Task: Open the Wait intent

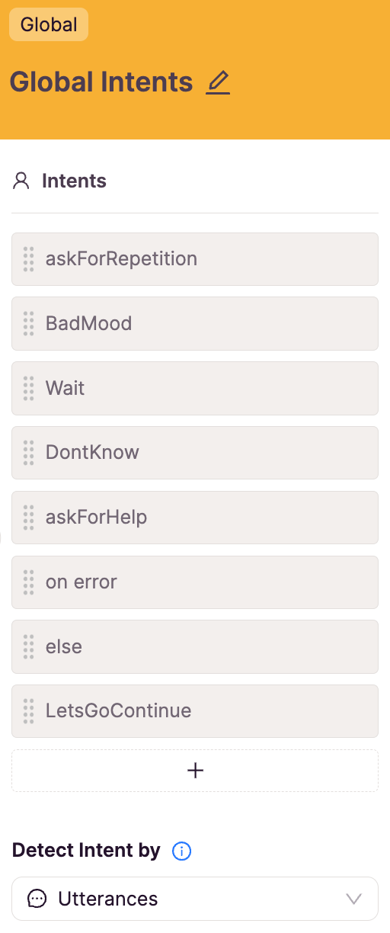Action: click(195, 388)
